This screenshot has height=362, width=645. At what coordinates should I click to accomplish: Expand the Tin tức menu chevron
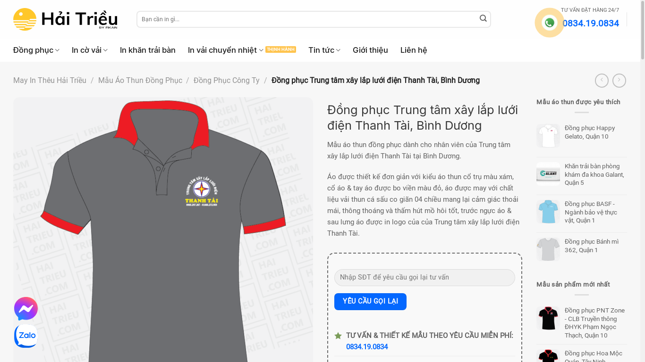point(338,50)
